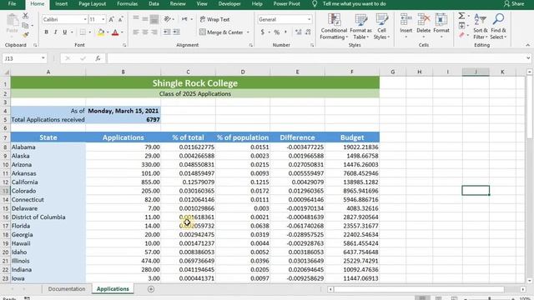Click the Insert cells button

click(x=406, y=27)
